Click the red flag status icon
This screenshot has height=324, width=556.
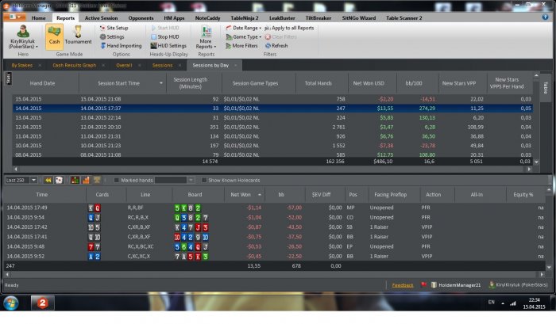[x=423, y=284]
